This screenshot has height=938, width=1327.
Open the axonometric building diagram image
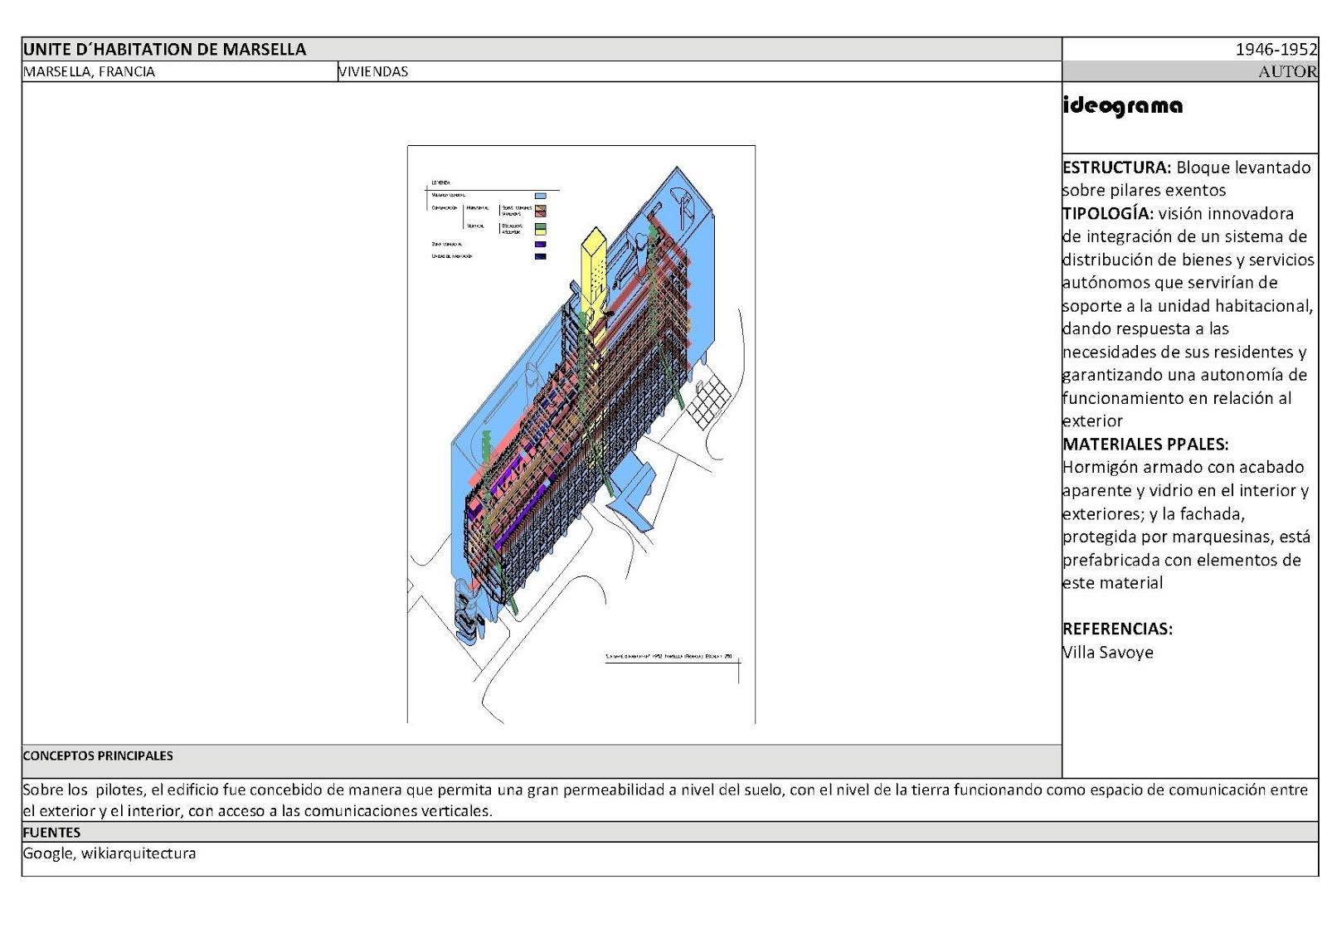581,435
